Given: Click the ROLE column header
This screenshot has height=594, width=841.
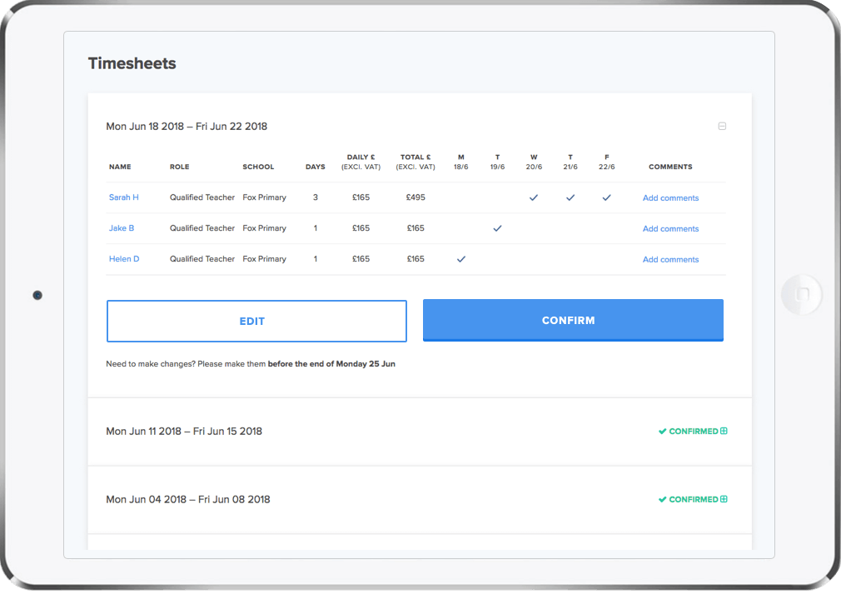Looking at the screenshot, I should [180, 167].
